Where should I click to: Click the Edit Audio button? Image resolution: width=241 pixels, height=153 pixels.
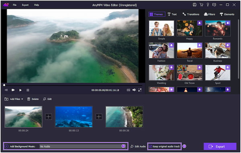[x=138, y=147]
